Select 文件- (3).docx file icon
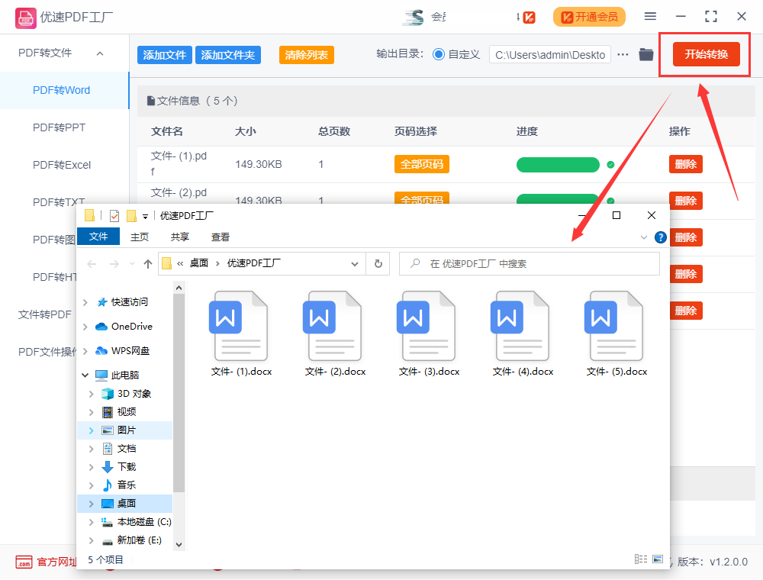 (x=427, y=326)
